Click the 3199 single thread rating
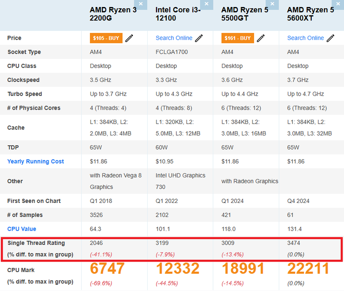The image size is (344, 291). (x=162, y=243)
